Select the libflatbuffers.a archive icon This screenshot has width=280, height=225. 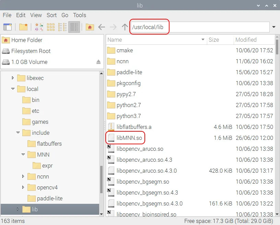coord(111,127)
